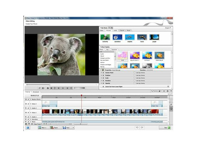Click the Next button

pos(165,128)
